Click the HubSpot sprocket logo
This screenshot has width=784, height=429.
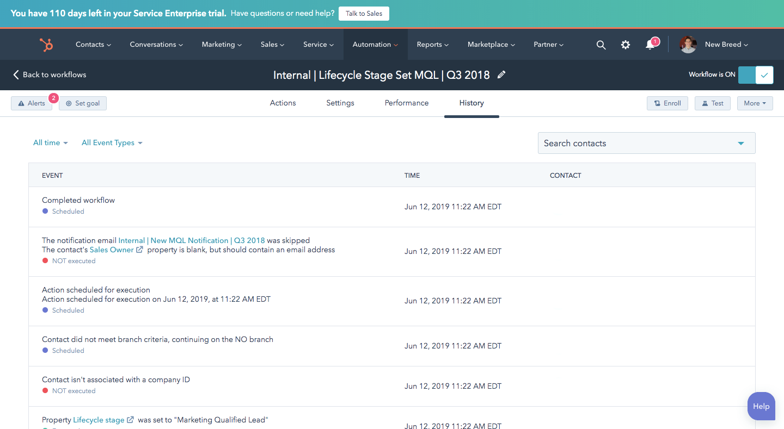[46, 45]
